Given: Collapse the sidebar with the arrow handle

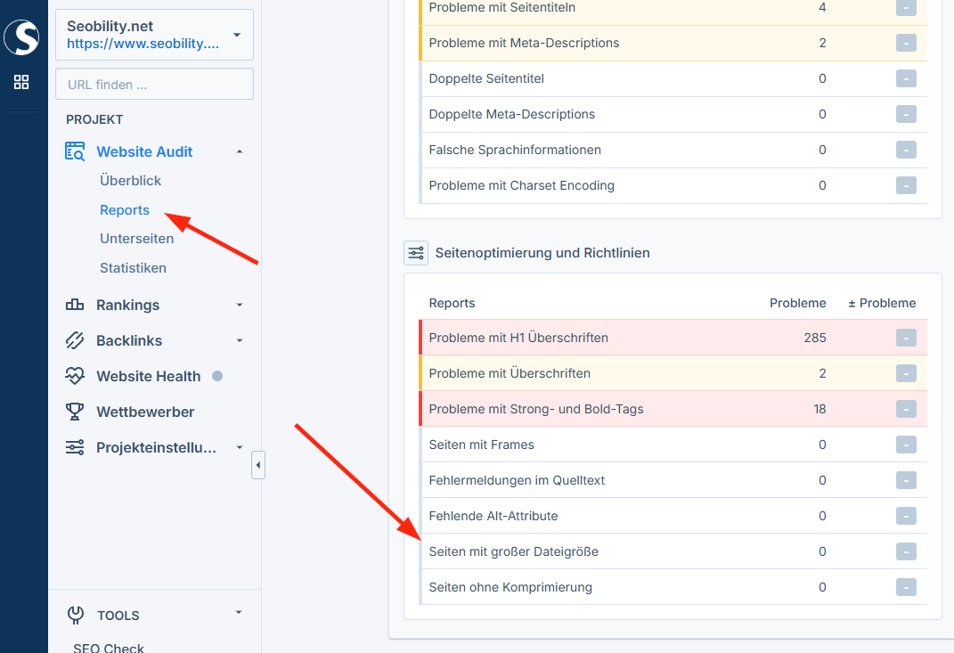Looking at the screenshot, I should point(258,465).
